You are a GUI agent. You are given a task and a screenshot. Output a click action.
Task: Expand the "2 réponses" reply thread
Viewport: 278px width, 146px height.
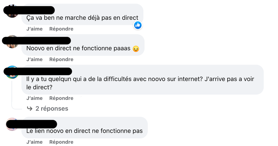(52, 108)
